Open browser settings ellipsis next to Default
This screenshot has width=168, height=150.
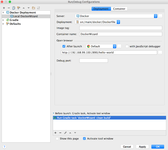pyautogui.click(x=119, y=46)
